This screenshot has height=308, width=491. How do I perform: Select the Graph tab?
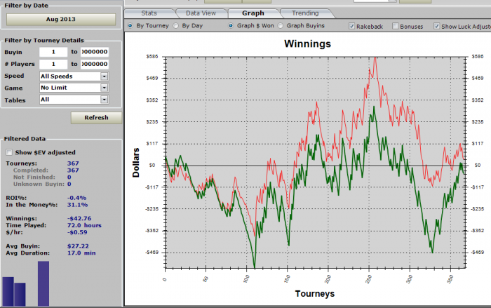point(253,13)
